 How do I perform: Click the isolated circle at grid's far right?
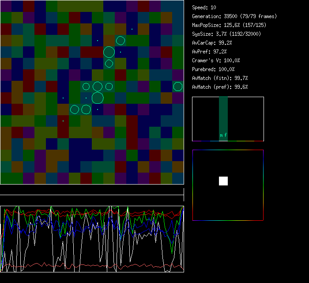point(178,87)
